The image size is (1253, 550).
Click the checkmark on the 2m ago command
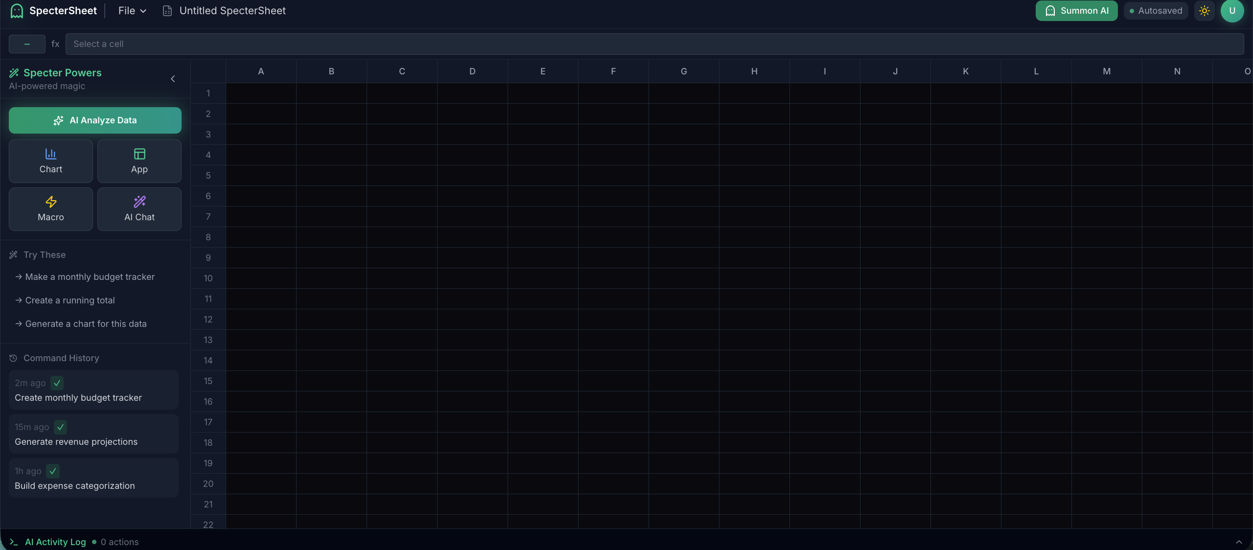click(x=57, y=383)
